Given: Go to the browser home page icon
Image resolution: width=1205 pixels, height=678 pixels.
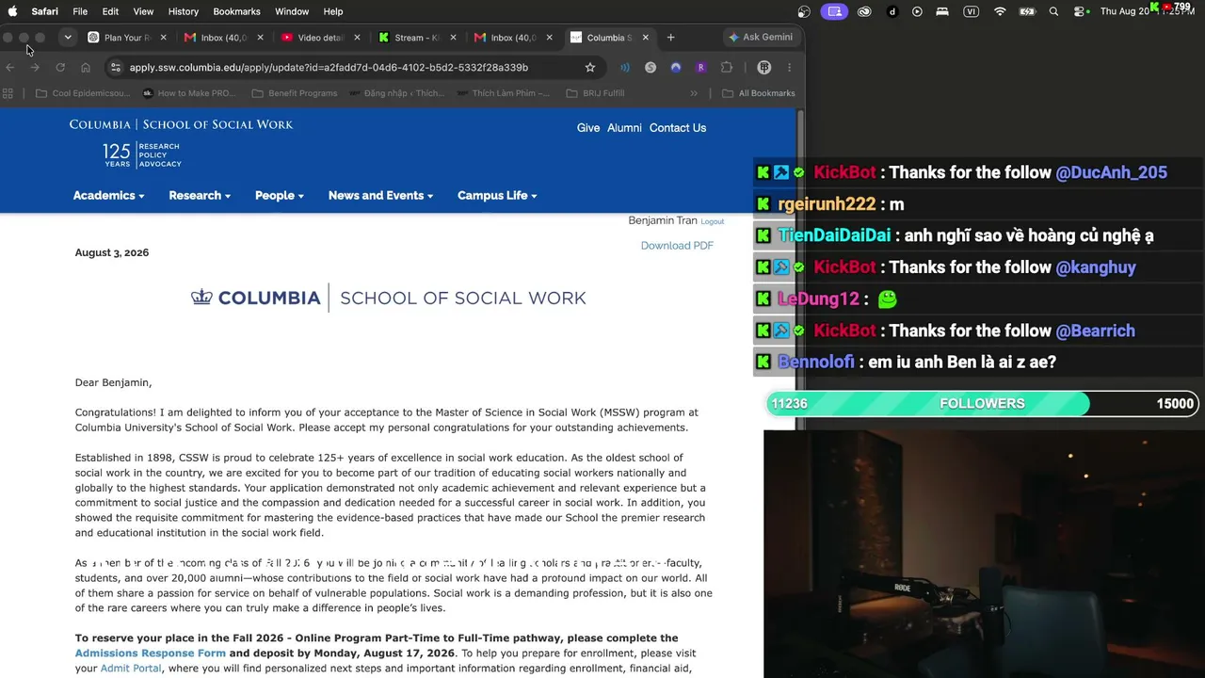Looking at the screenshot, I should click(86, 68).
